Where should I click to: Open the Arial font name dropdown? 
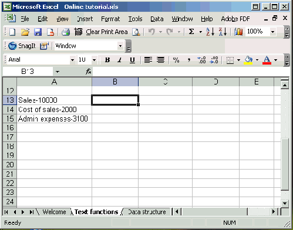(x=72, y=60)
